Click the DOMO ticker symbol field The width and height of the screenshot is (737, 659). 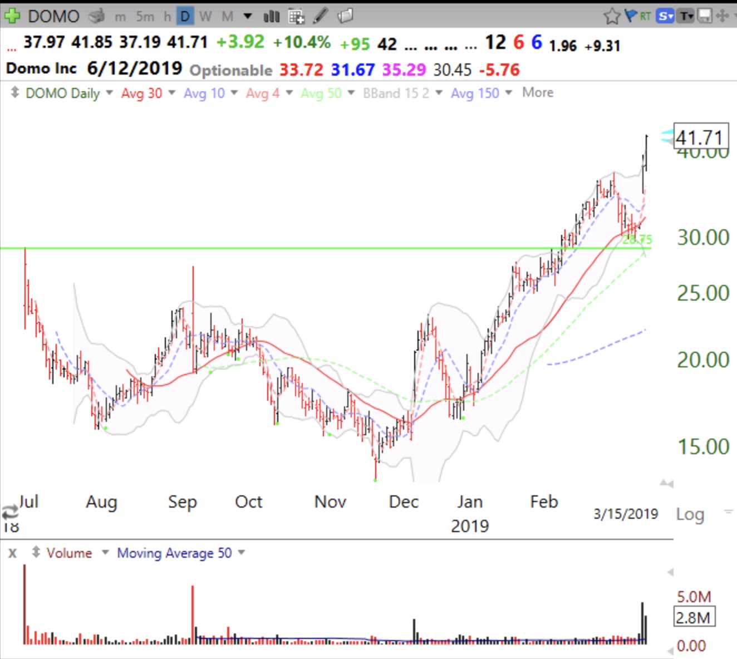coord(54,16)
